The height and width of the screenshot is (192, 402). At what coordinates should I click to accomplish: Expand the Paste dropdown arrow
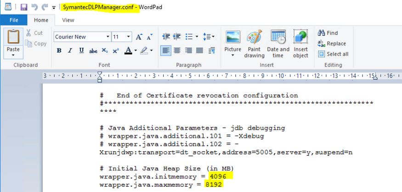click(x=13, y=55)
